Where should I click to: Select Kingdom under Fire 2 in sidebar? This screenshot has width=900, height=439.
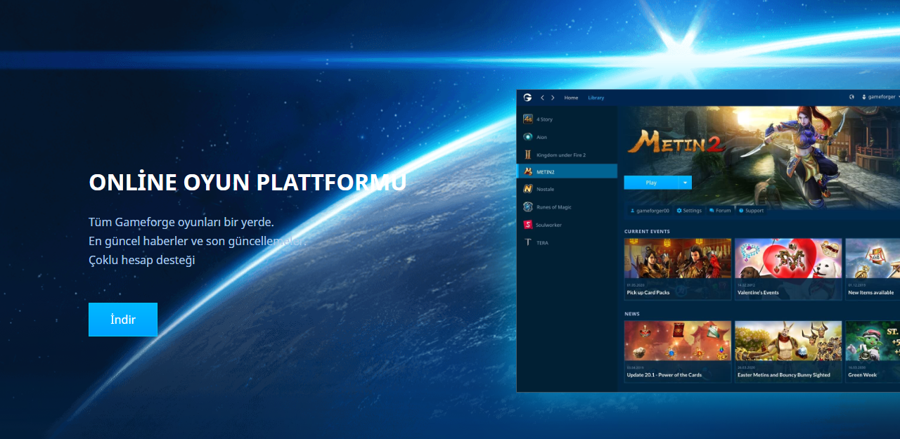pos(560,155)
